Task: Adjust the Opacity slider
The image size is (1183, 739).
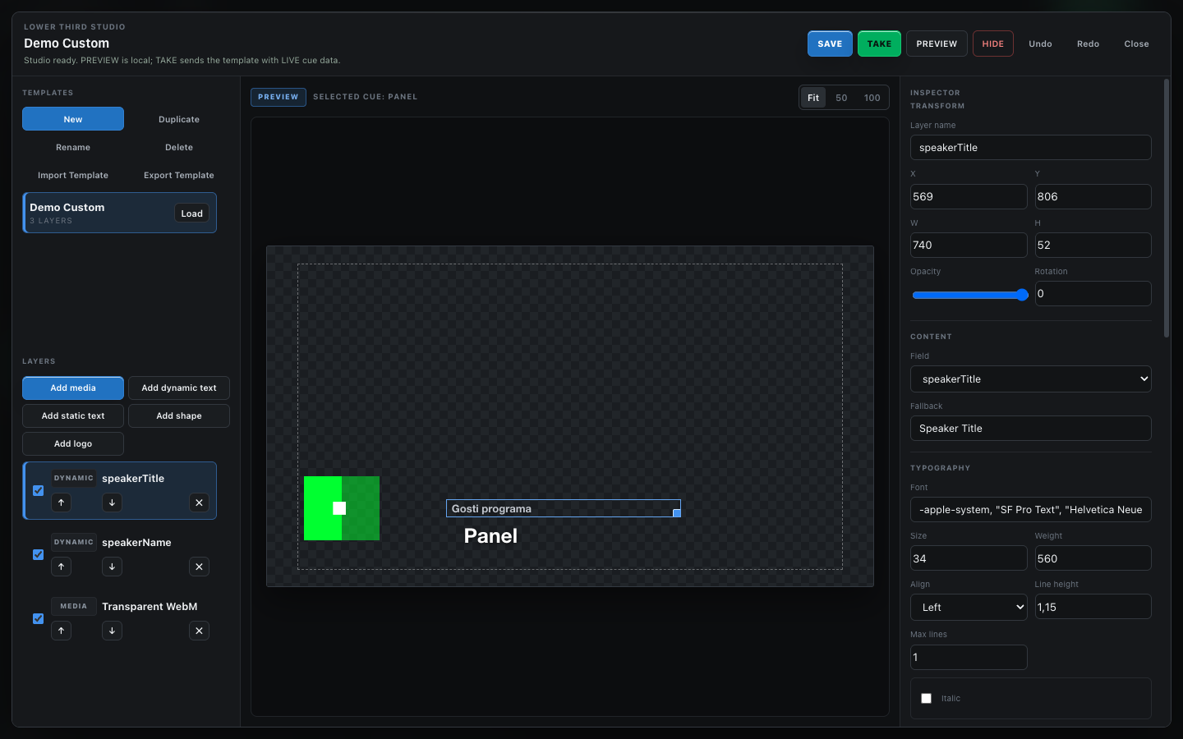Action: pos(969,295)
